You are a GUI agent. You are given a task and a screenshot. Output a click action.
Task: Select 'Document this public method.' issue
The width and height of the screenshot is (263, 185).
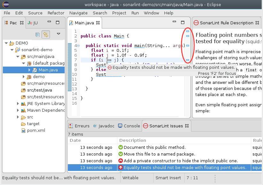coord(155,147)
